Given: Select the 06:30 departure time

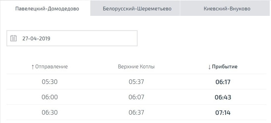Looking at the screenshot, I should pyautogui.click(x=50, y=112).
